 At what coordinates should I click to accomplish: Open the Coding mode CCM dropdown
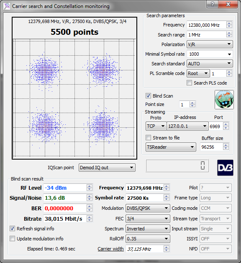tap(215, 208)
